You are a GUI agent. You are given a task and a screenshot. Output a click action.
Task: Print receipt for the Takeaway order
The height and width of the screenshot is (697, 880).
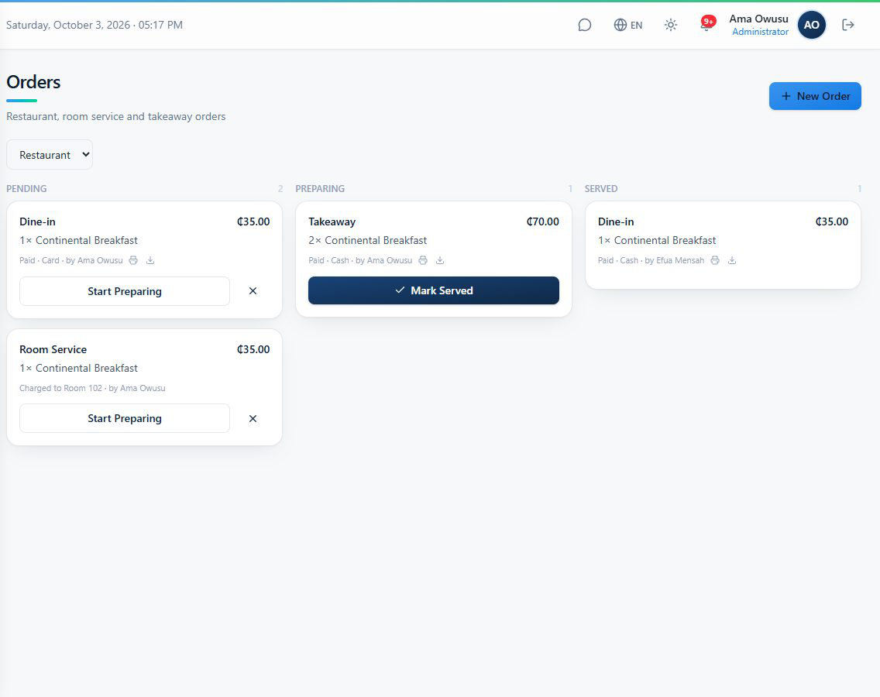[x=423, y=260]
